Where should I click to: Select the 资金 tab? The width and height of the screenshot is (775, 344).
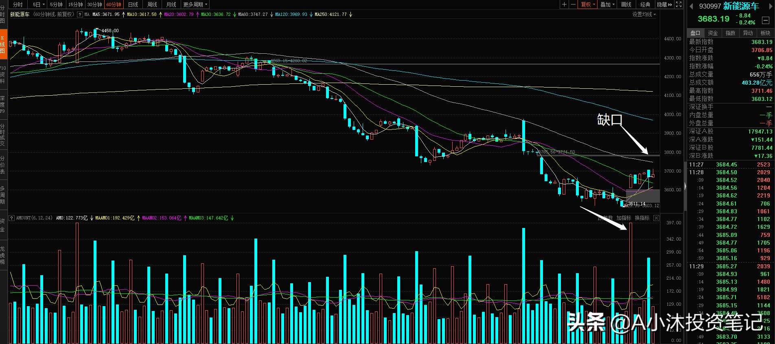[x=713, y=33]
